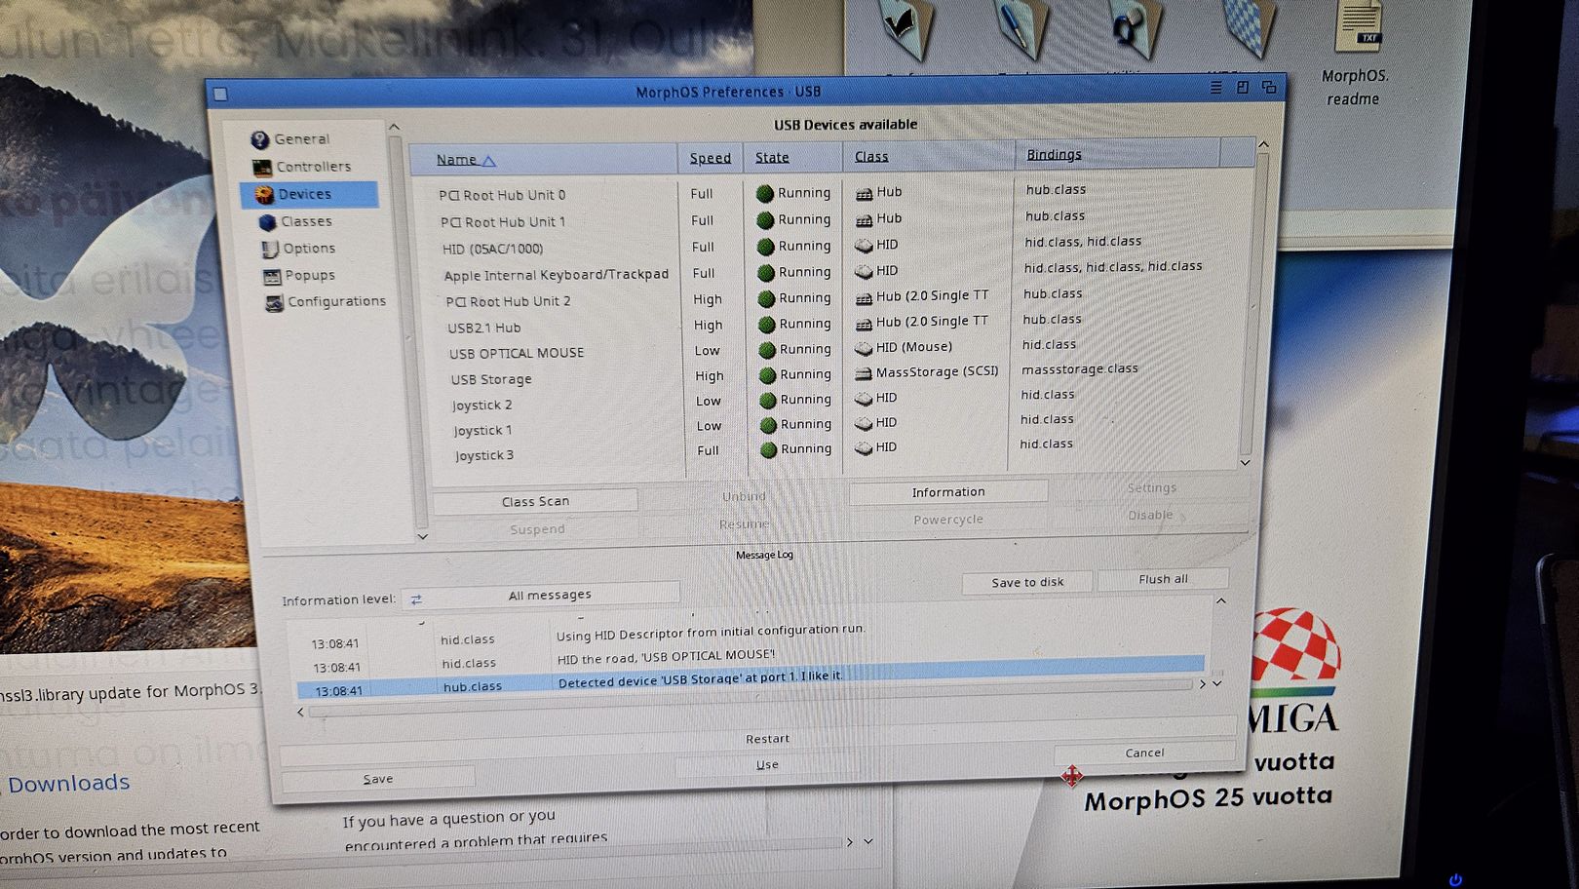Click the Information button
The height and width of the screenshot is (889, 1579).
coord(947,492)
